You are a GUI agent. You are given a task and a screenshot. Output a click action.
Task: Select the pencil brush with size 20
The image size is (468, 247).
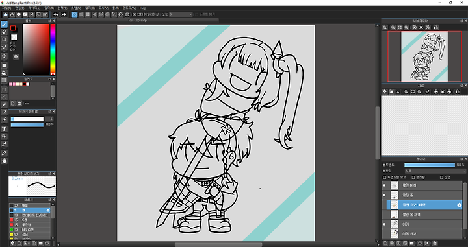click(x=29, y=206)
